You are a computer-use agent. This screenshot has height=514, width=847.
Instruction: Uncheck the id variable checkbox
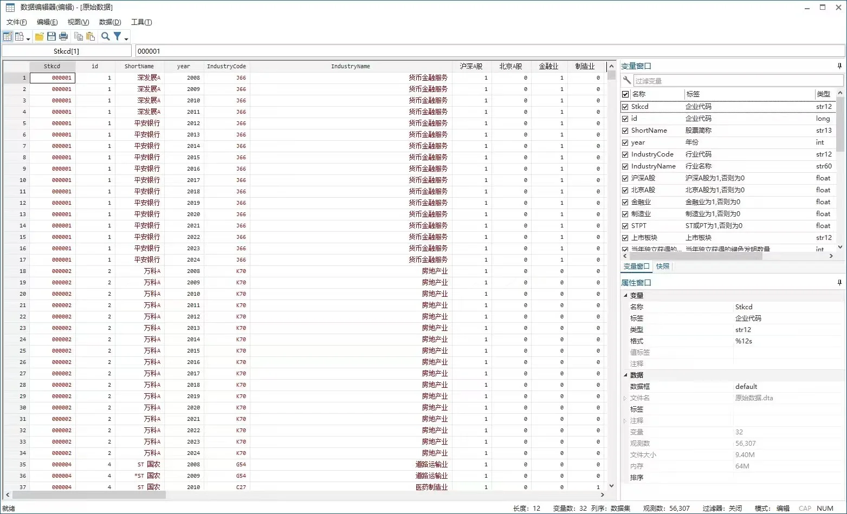coord(625,119)
